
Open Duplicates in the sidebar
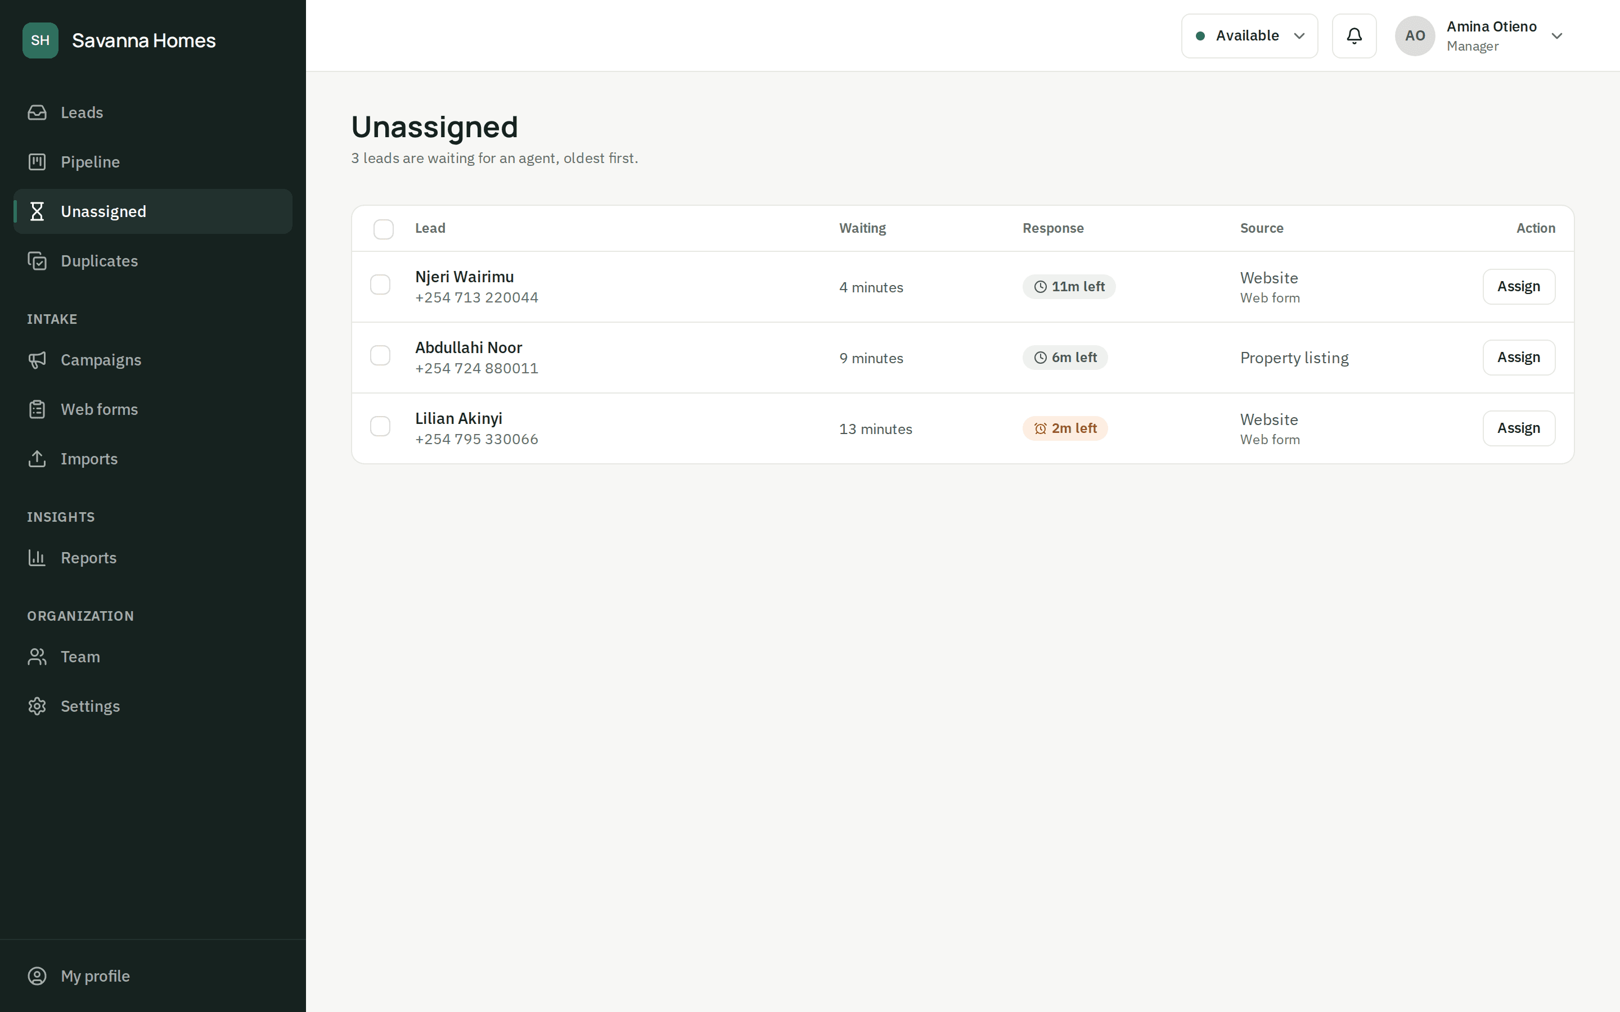click(x=152, y=261)
